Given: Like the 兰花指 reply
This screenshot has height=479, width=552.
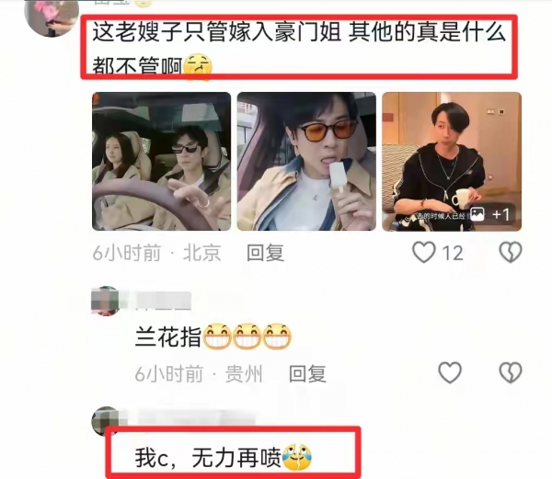Looking at the screenshot, I should coord(450,372).
